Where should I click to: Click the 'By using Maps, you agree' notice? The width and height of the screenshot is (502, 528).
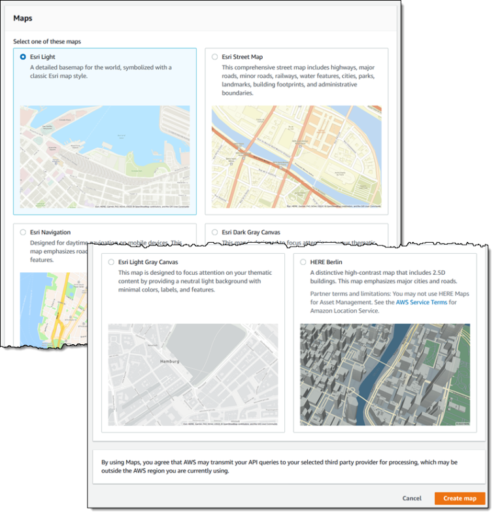click(x=279, y=466)
